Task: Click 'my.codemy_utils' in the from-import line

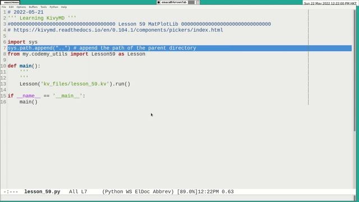Action: (45, 54)
